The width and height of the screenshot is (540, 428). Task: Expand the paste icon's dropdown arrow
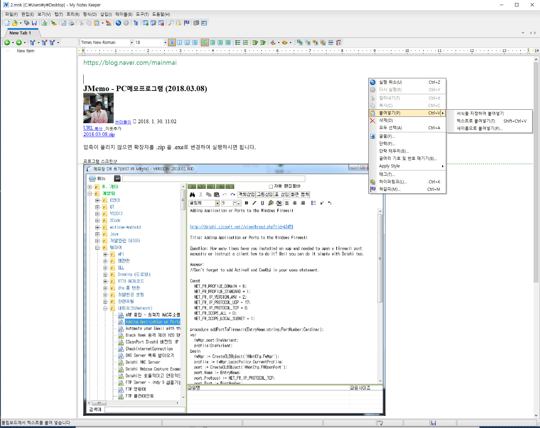tap(103, 23)
